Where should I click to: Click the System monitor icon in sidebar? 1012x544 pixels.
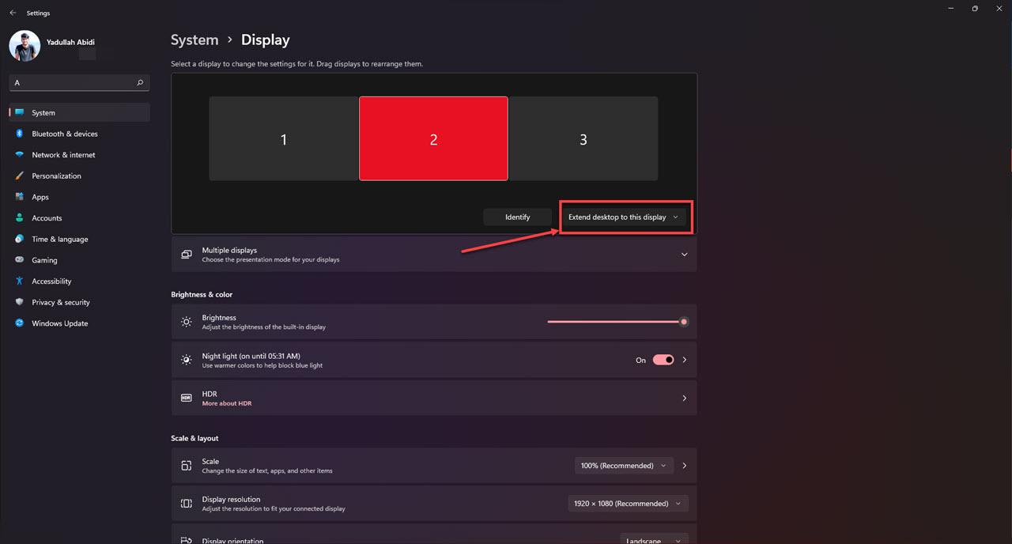[20, 112]
